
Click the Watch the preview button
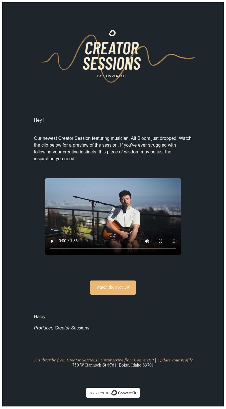[113, 288]
